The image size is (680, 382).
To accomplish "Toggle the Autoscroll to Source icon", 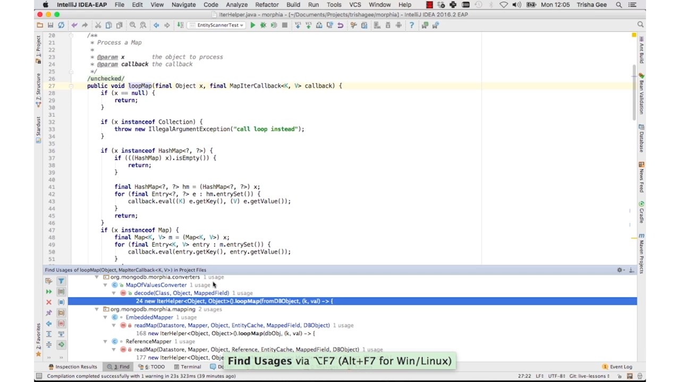I will (61, 344).
